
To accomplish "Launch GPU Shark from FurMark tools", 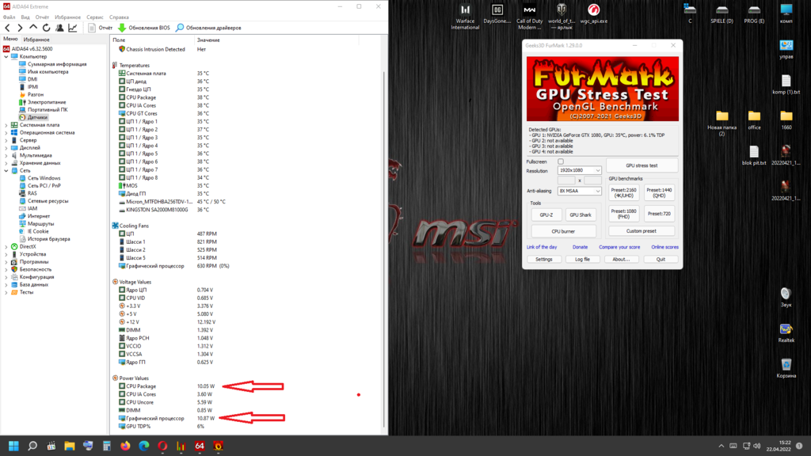I will 581,215.
